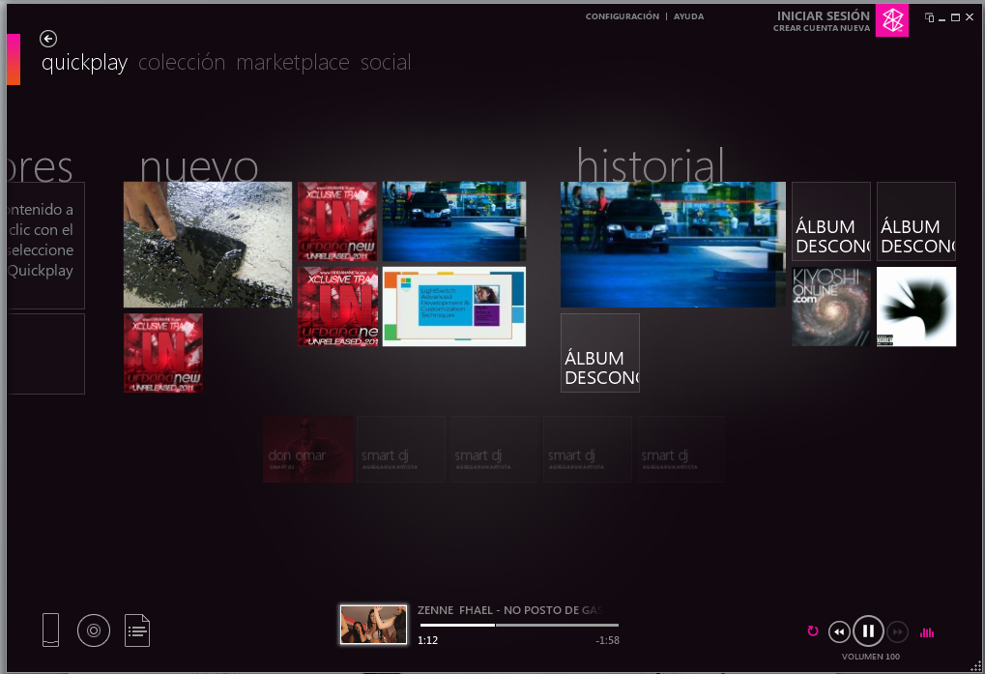This screenshot has width=985, height=674.
Task: Switch to the colección tab
Action: (182, 62)
